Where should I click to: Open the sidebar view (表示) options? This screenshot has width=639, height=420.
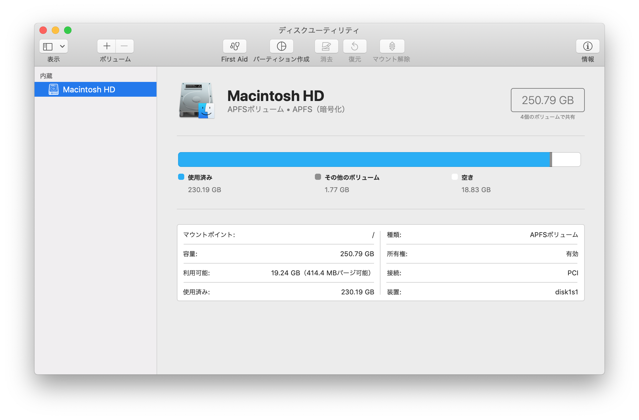coord(53,46)
